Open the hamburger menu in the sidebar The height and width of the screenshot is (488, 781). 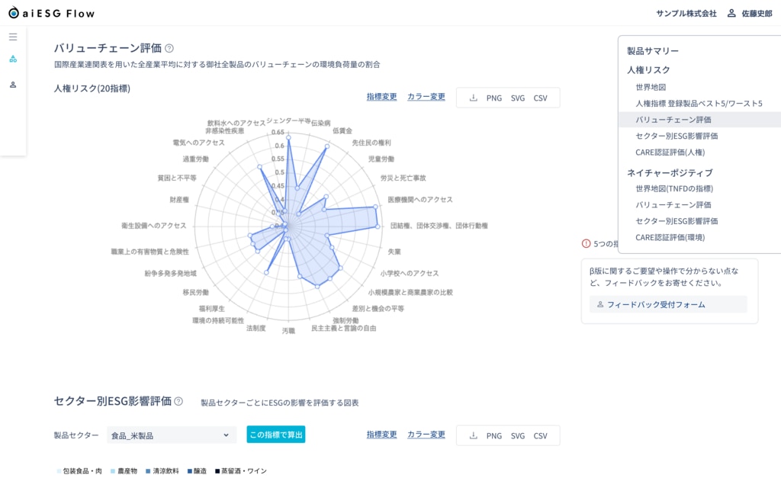(x=13, y=37)
